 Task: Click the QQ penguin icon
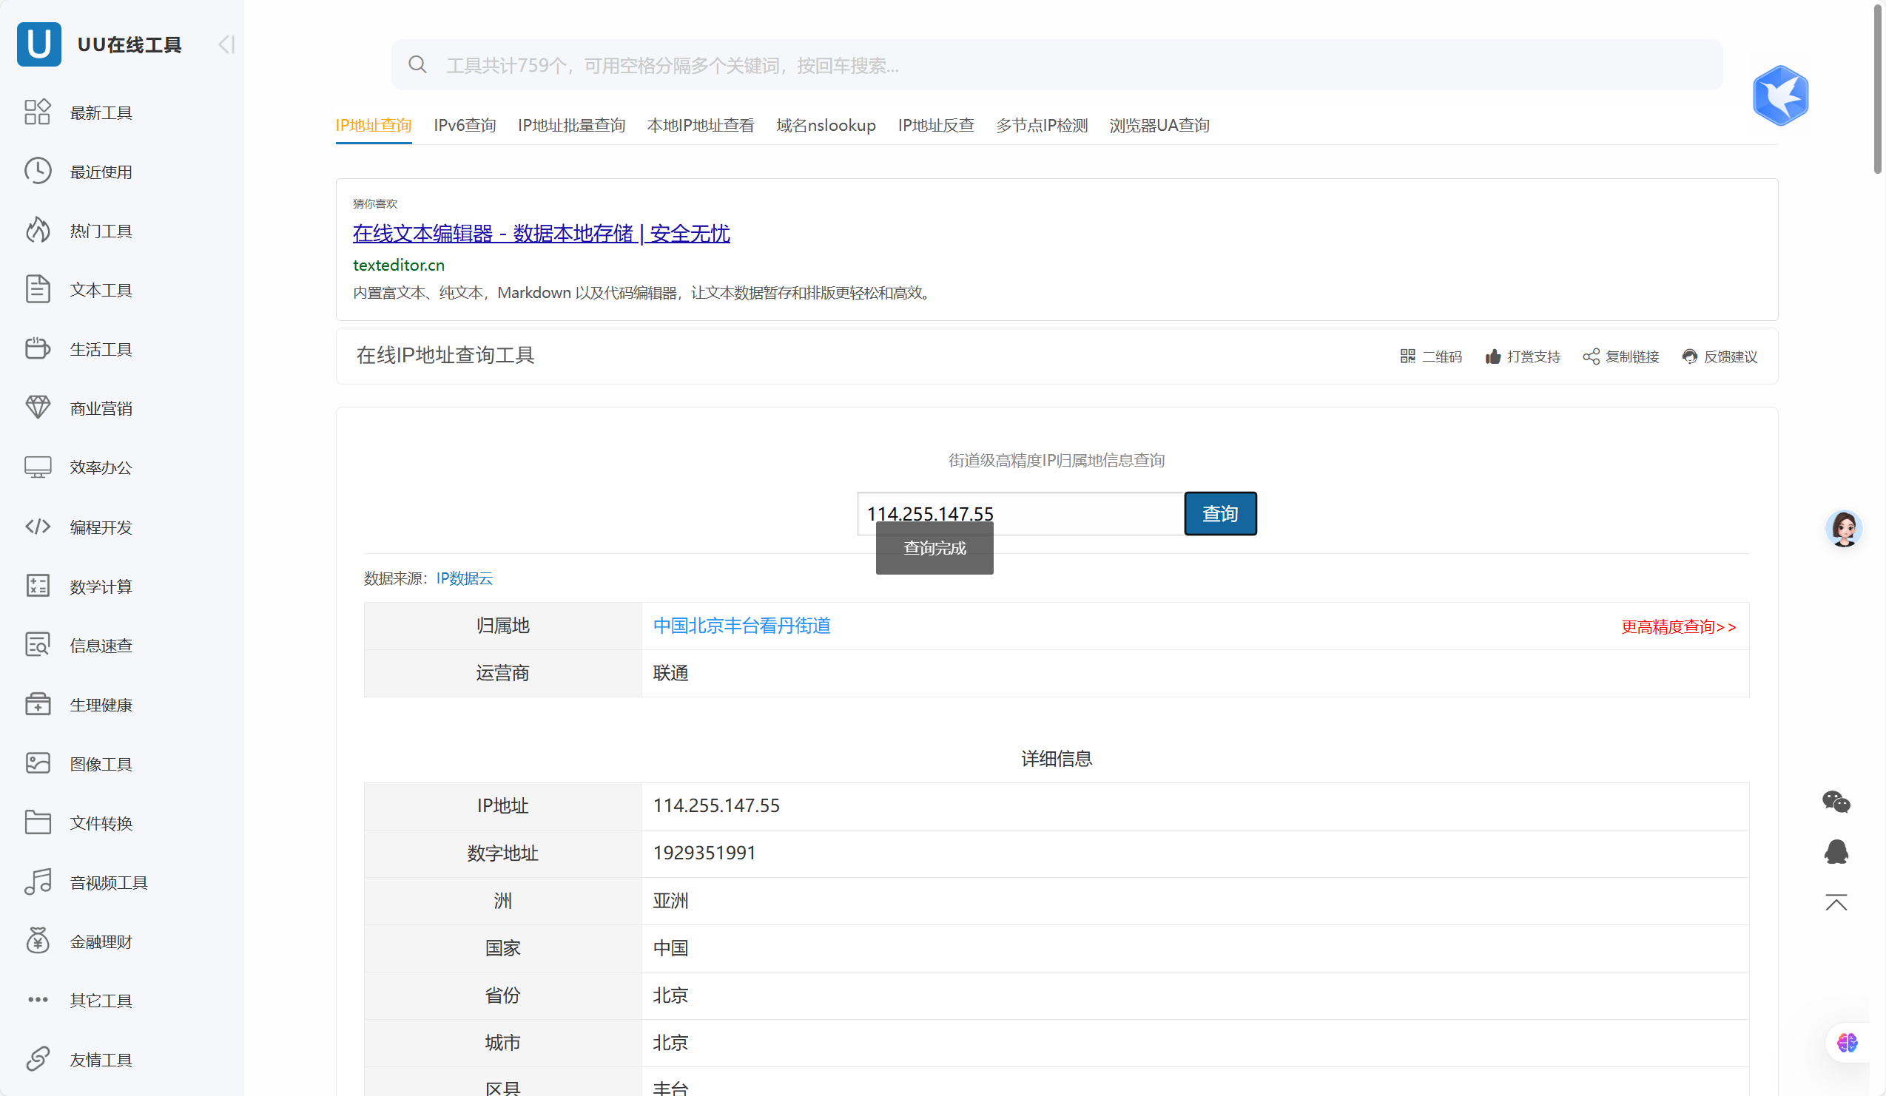[x=1835, y=851]
